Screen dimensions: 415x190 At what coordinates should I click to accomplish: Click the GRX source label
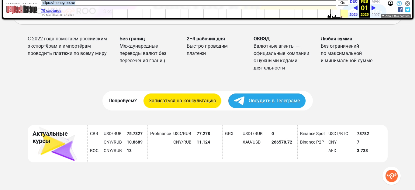(x=229, y=134)
